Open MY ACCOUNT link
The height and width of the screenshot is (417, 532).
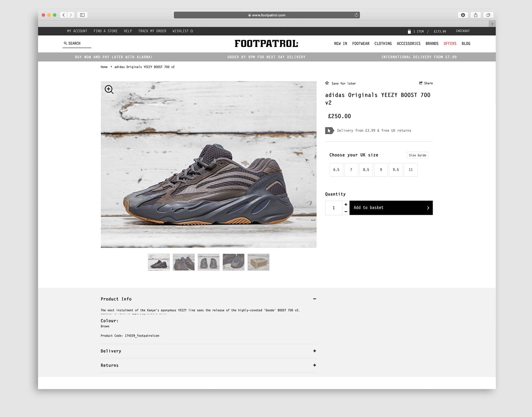pyautogui.click(x=77, y=31)
